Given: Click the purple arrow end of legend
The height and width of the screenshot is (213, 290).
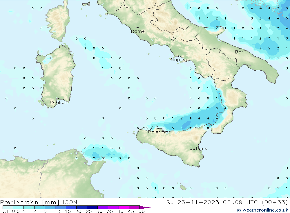Looking at the screenshot, I should [145, 207].
